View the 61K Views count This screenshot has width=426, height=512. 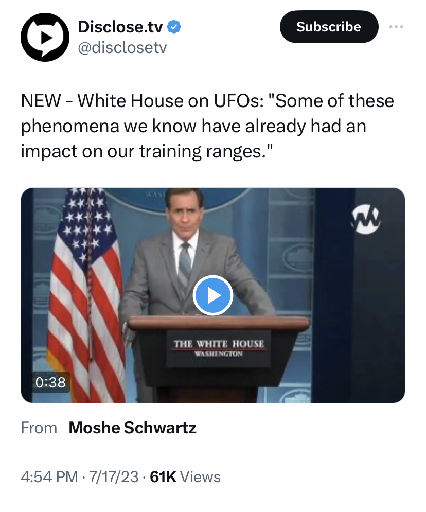pos(185,477)
